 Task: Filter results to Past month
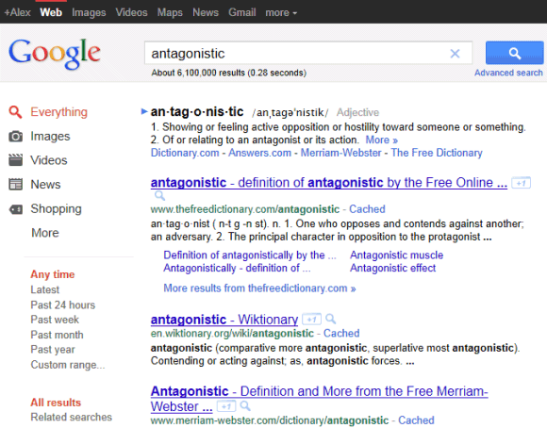(57, 335)
